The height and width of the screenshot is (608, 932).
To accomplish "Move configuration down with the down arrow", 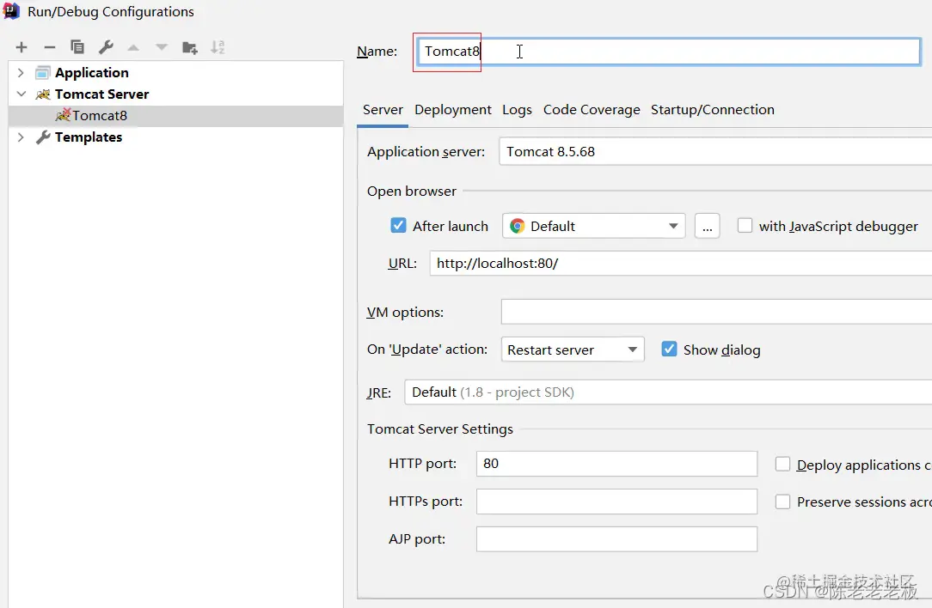I will (162, 47).
